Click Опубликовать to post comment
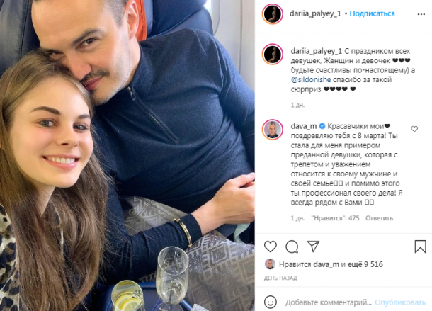The image size is (432, 311). pyautogui.click(x=400, y=302)
